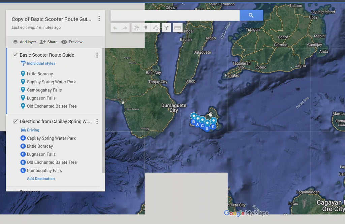Screen dimensions: 345x224
Task: Click the redo arrow in toolbar
Action: (x=125, y=28)
